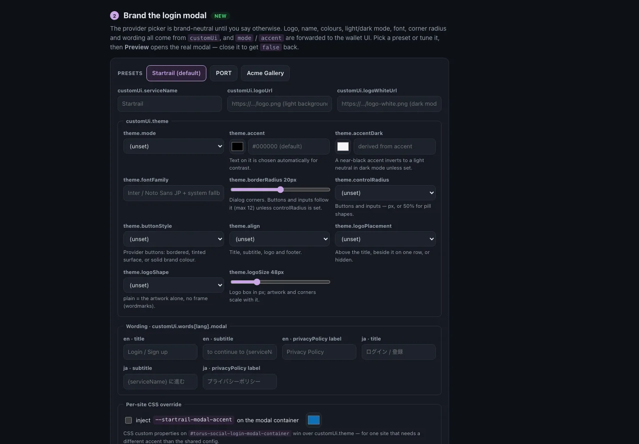Click the en · privacyPolicy label field
This screenshot has width=639, height=444.
[319, 352]
